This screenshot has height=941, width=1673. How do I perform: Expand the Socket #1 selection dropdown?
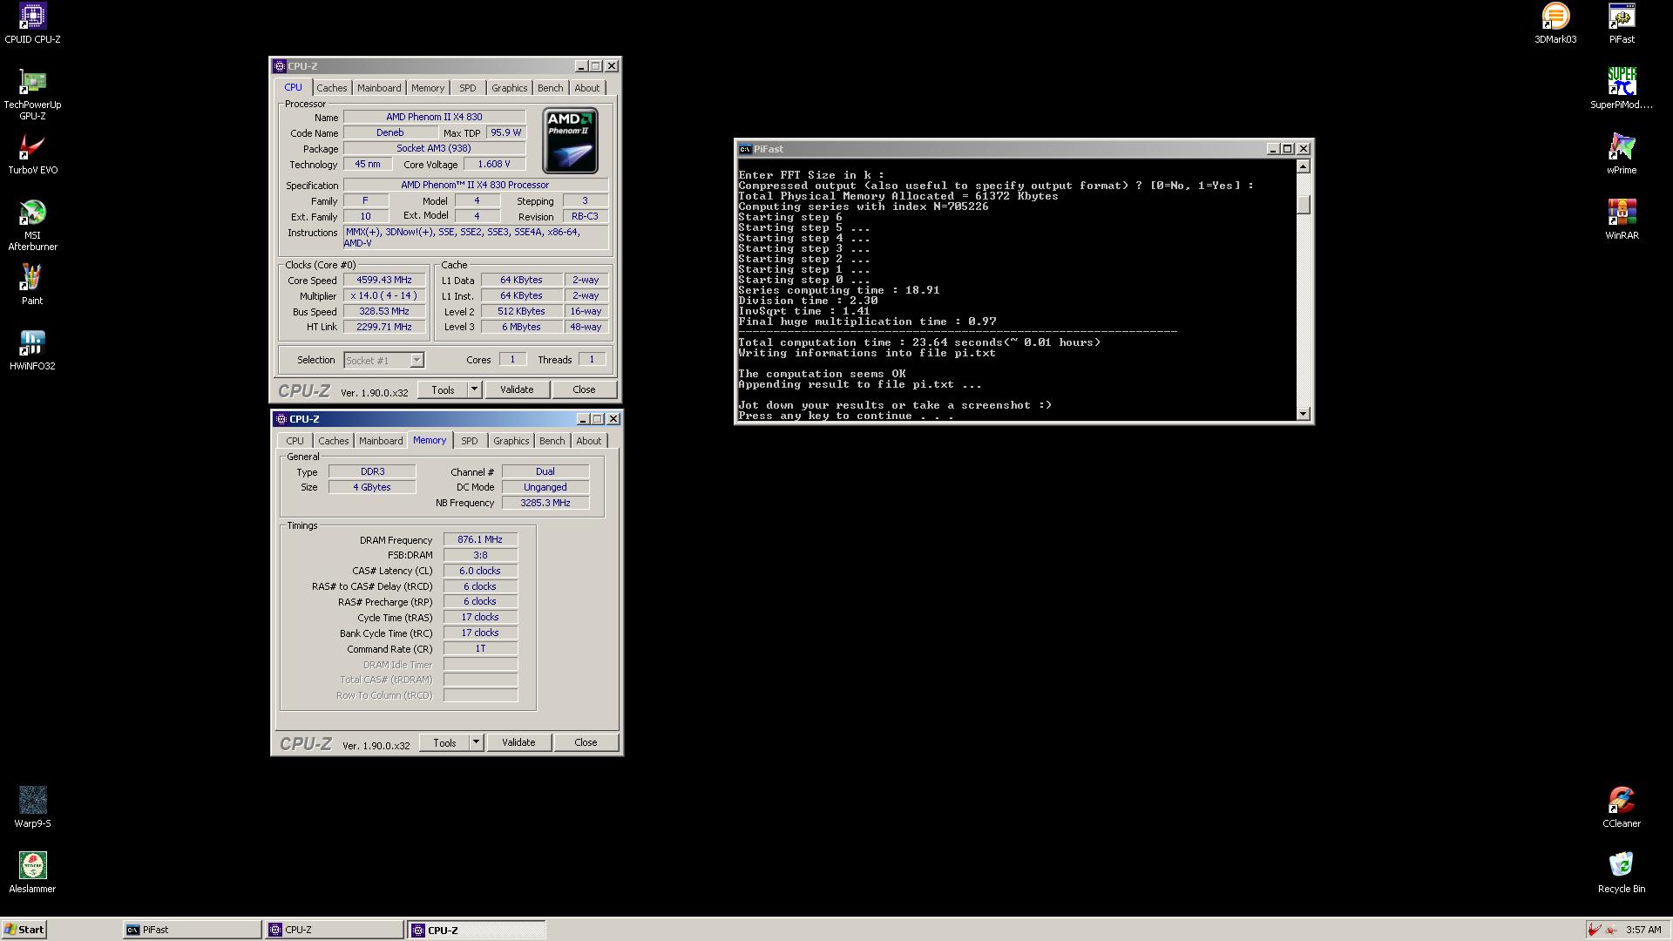[417, 361]
